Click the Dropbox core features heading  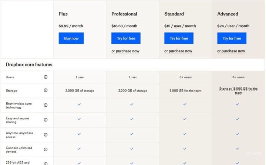pos(29,65)
